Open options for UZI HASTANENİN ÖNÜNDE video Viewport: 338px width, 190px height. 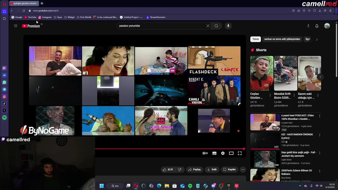click(x=320, y=135)
